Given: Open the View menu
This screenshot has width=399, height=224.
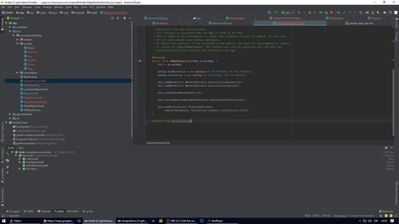Looking at the screenshot, I should pos(17,7).
